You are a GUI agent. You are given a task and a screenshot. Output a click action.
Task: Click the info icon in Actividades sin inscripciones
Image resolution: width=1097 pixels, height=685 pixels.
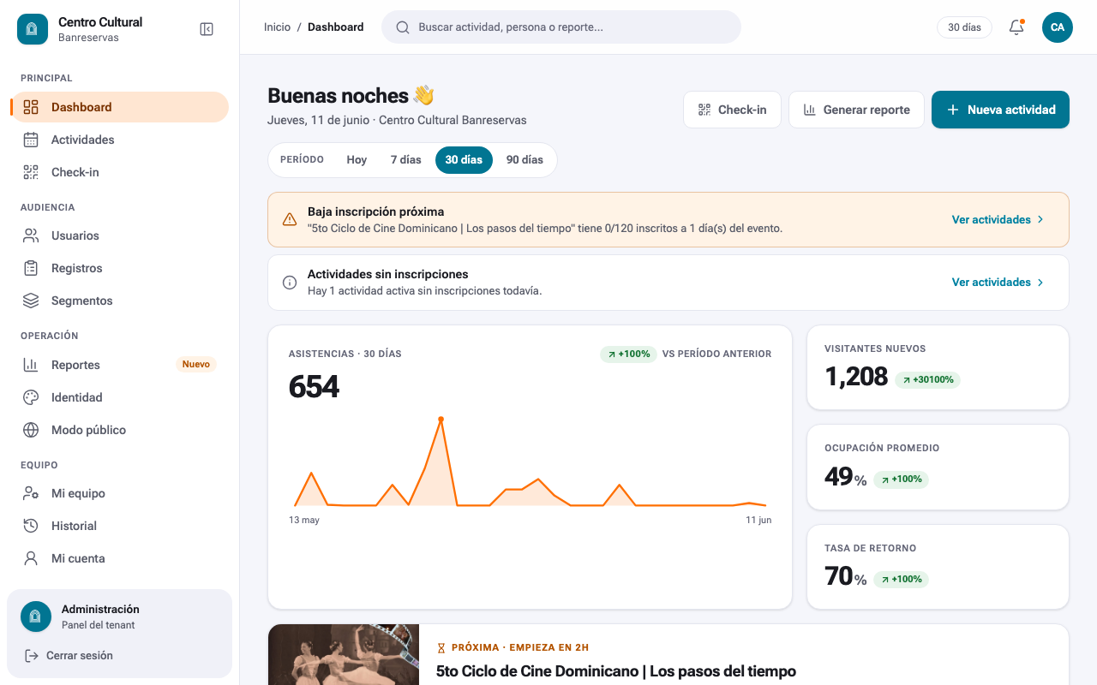tap(290, 283)
